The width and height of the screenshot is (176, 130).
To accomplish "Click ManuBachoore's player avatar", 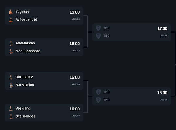I will click(x=11, y=51).
